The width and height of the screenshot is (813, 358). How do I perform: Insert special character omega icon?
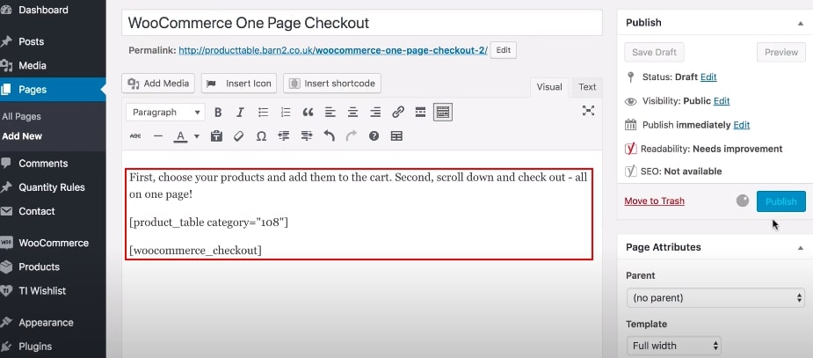(261, 136)
